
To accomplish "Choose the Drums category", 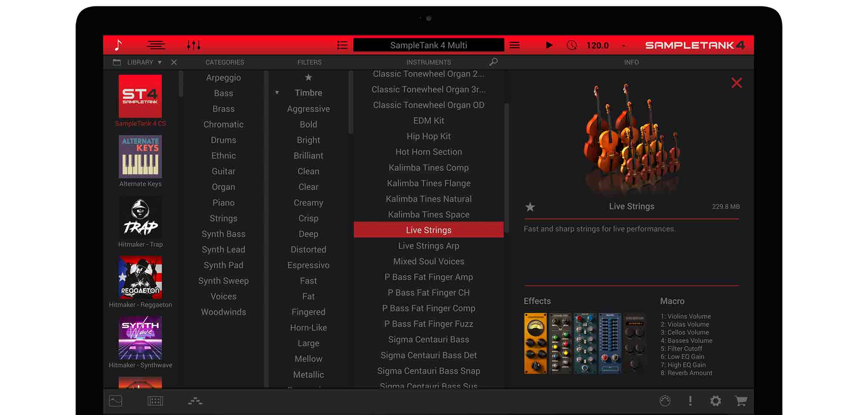I will click(223, 140).
